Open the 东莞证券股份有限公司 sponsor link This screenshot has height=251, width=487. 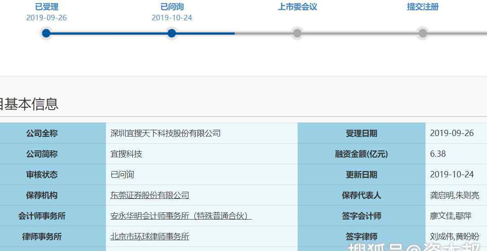pyautogui.click(x=150, y=195)
